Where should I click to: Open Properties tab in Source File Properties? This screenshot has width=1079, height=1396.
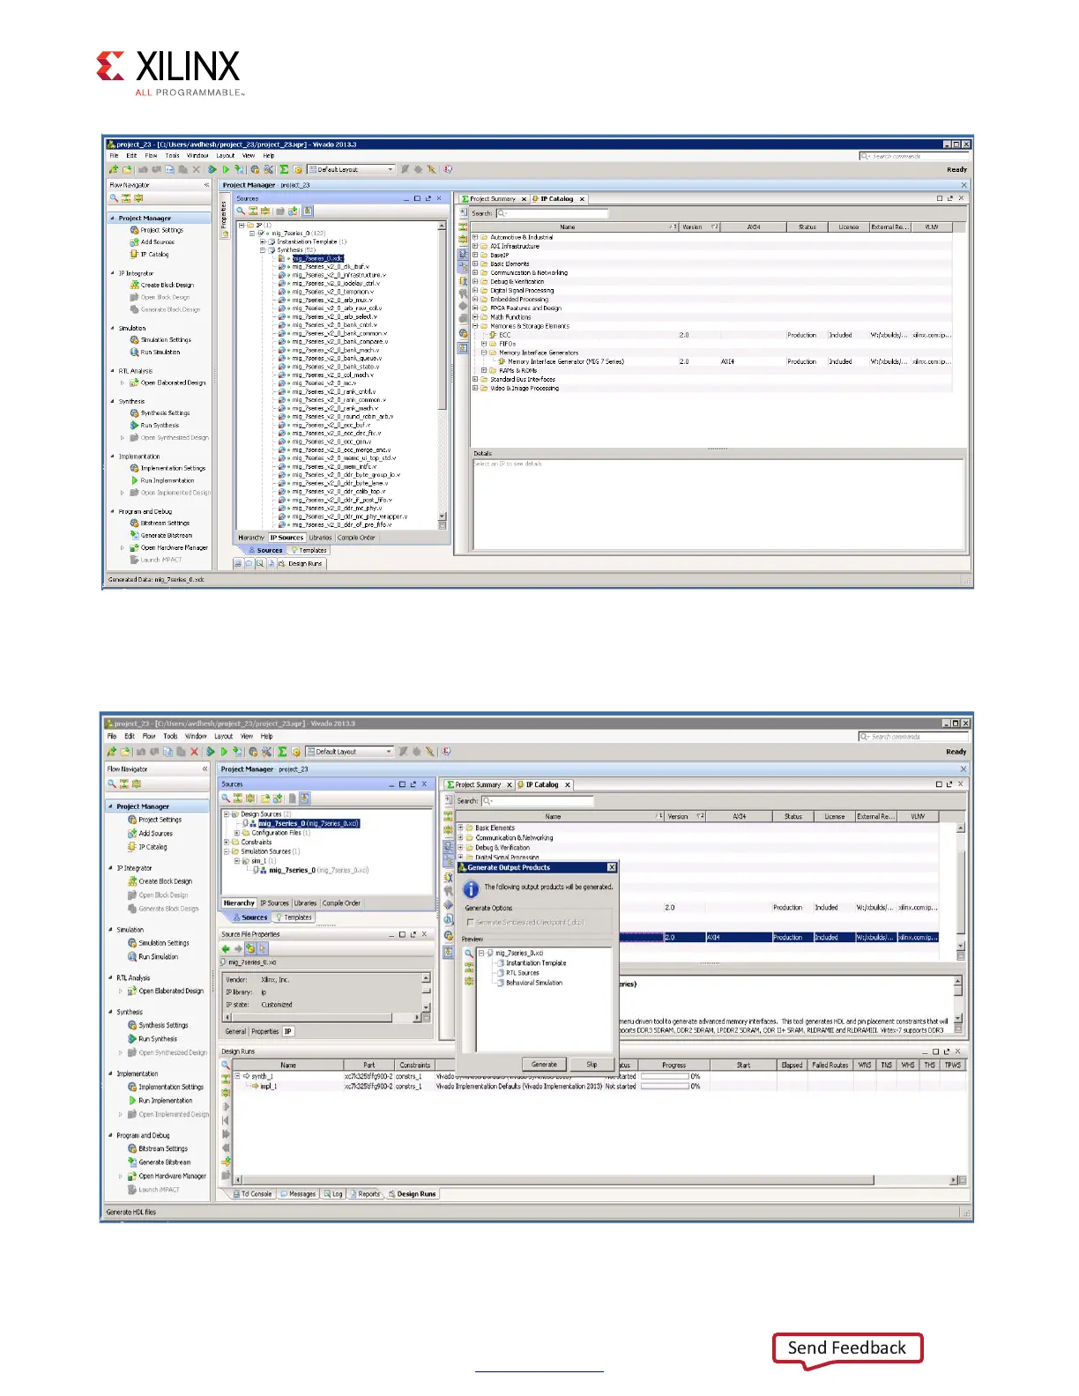click(x=265, y=1031)
